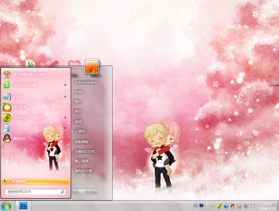
Task: Focus the 搜索程序和文件 search box
Action: click(x=35, y=192)
